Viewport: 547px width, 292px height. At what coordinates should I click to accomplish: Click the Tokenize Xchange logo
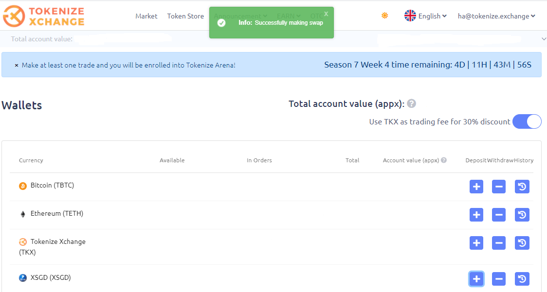(44, 16)
